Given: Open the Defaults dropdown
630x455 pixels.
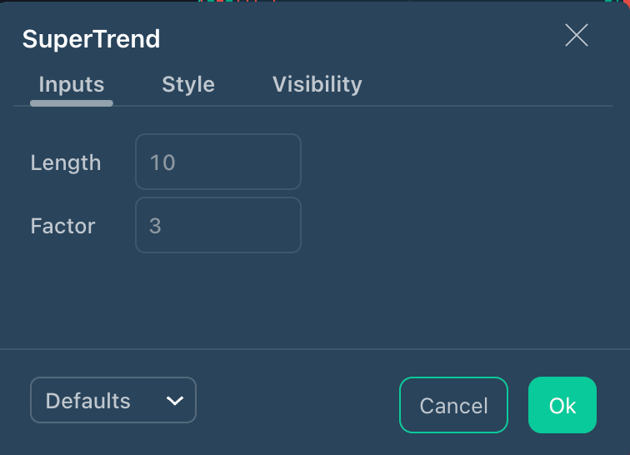Looking at the screenshot, I should pyautogui.click(x=112, y=400).
